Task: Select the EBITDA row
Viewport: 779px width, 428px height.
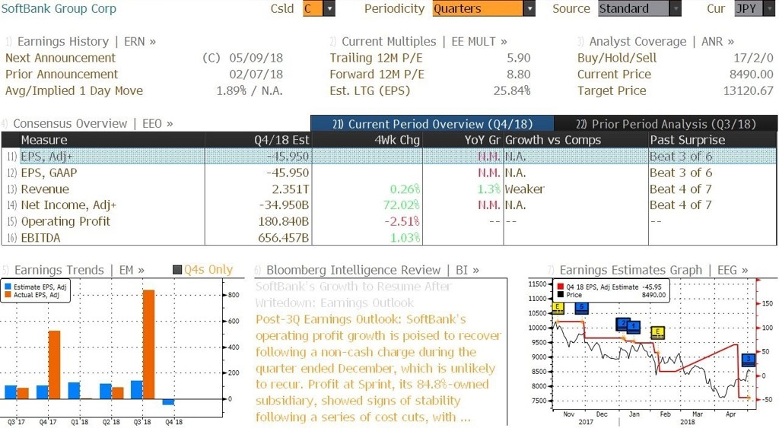Action: (389, 238)
